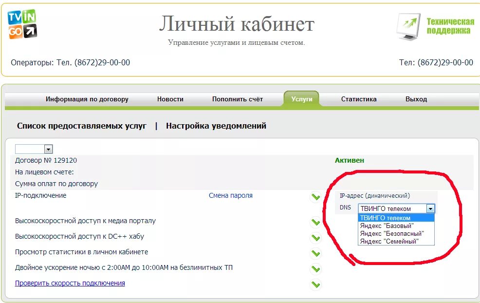Choose Яндекс "Базовый" DNS option
The image size is (480, 303).
click(396, 226)
